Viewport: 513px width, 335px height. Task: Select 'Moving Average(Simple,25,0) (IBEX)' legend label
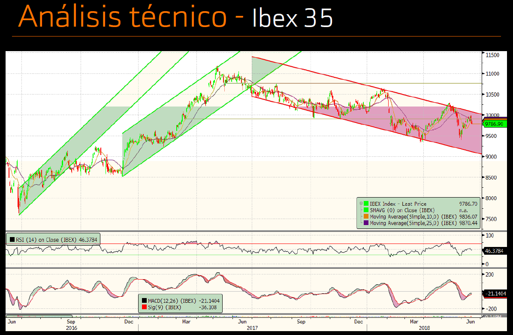[413, 223]
